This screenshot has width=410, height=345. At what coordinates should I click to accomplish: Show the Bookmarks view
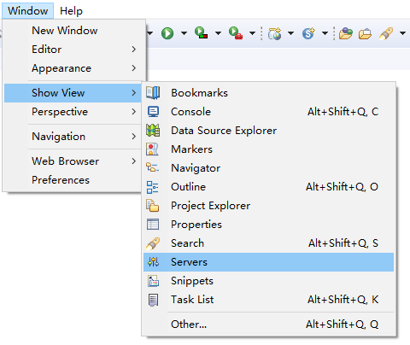[268, 93]
